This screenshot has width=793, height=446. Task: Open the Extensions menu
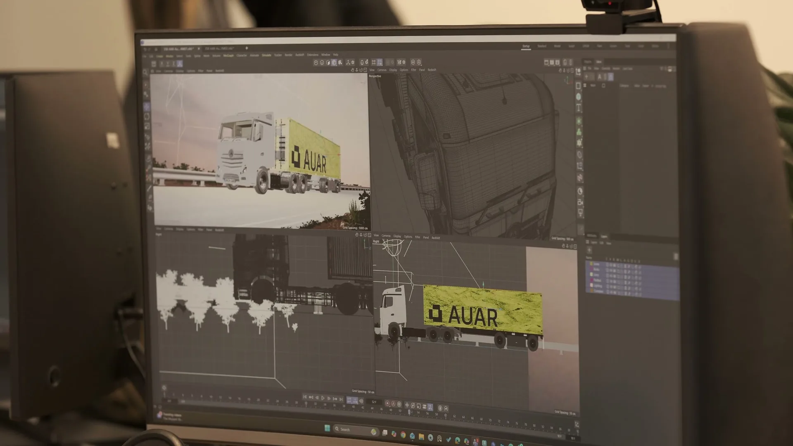coord(313,55)
